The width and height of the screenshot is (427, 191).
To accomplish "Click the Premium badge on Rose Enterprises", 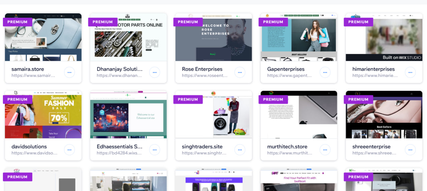I will coord(188,22).
